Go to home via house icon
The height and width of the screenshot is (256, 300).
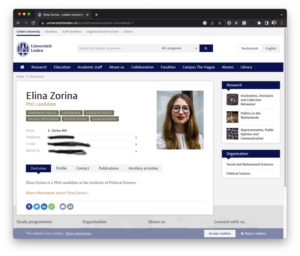click(22, 67)
